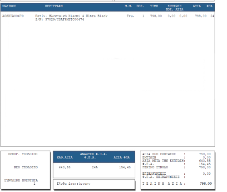Click the Έξοδα Διαχείρισης field
The width and height of the screenshot is (227, 192).
(x=94, y=184)
